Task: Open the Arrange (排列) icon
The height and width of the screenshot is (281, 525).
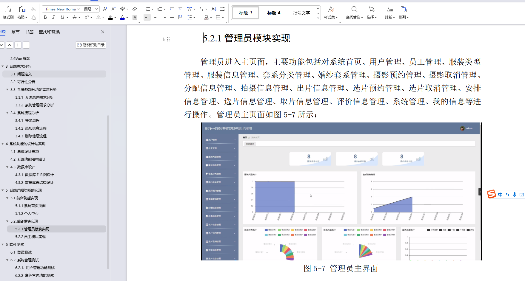Action: pyautogui.click(x=404, y=9)
